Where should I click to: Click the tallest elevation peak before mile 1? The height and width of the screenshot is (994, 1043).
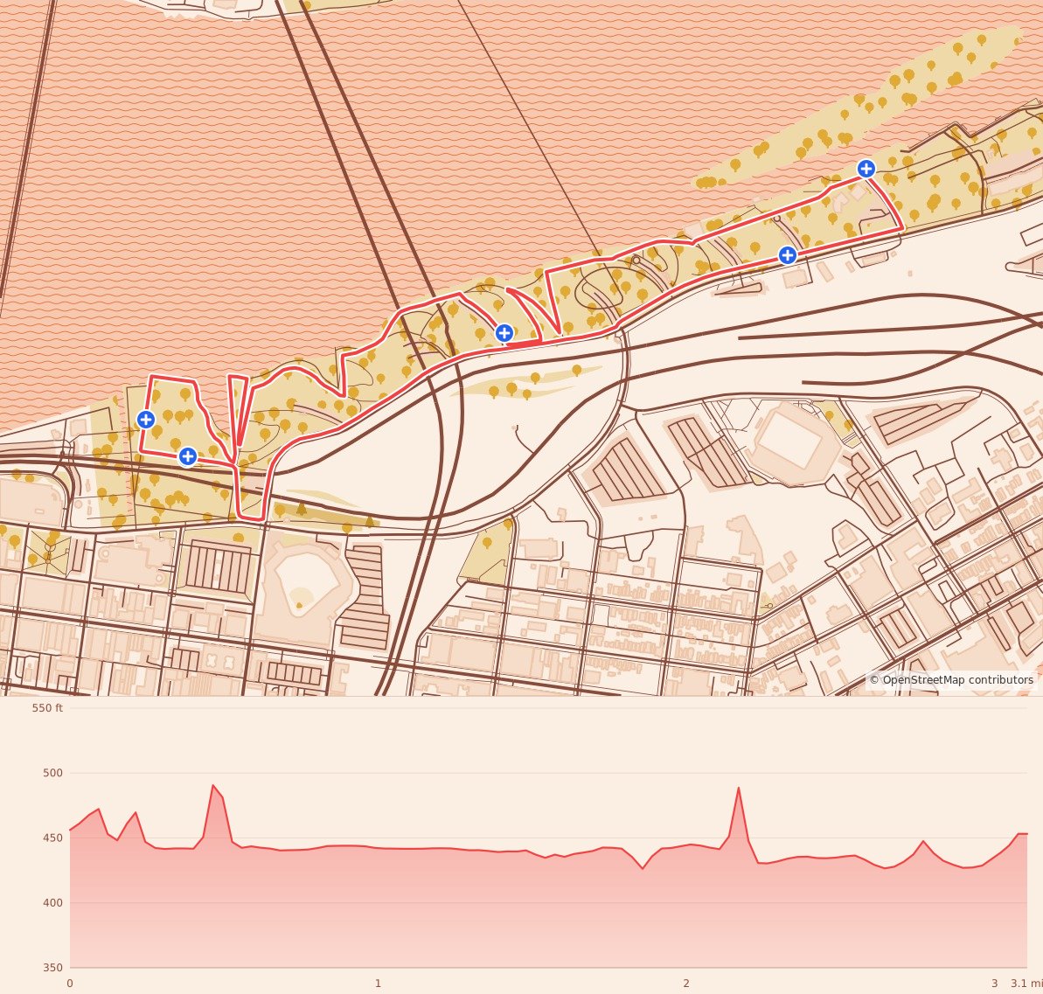[212, 786]
